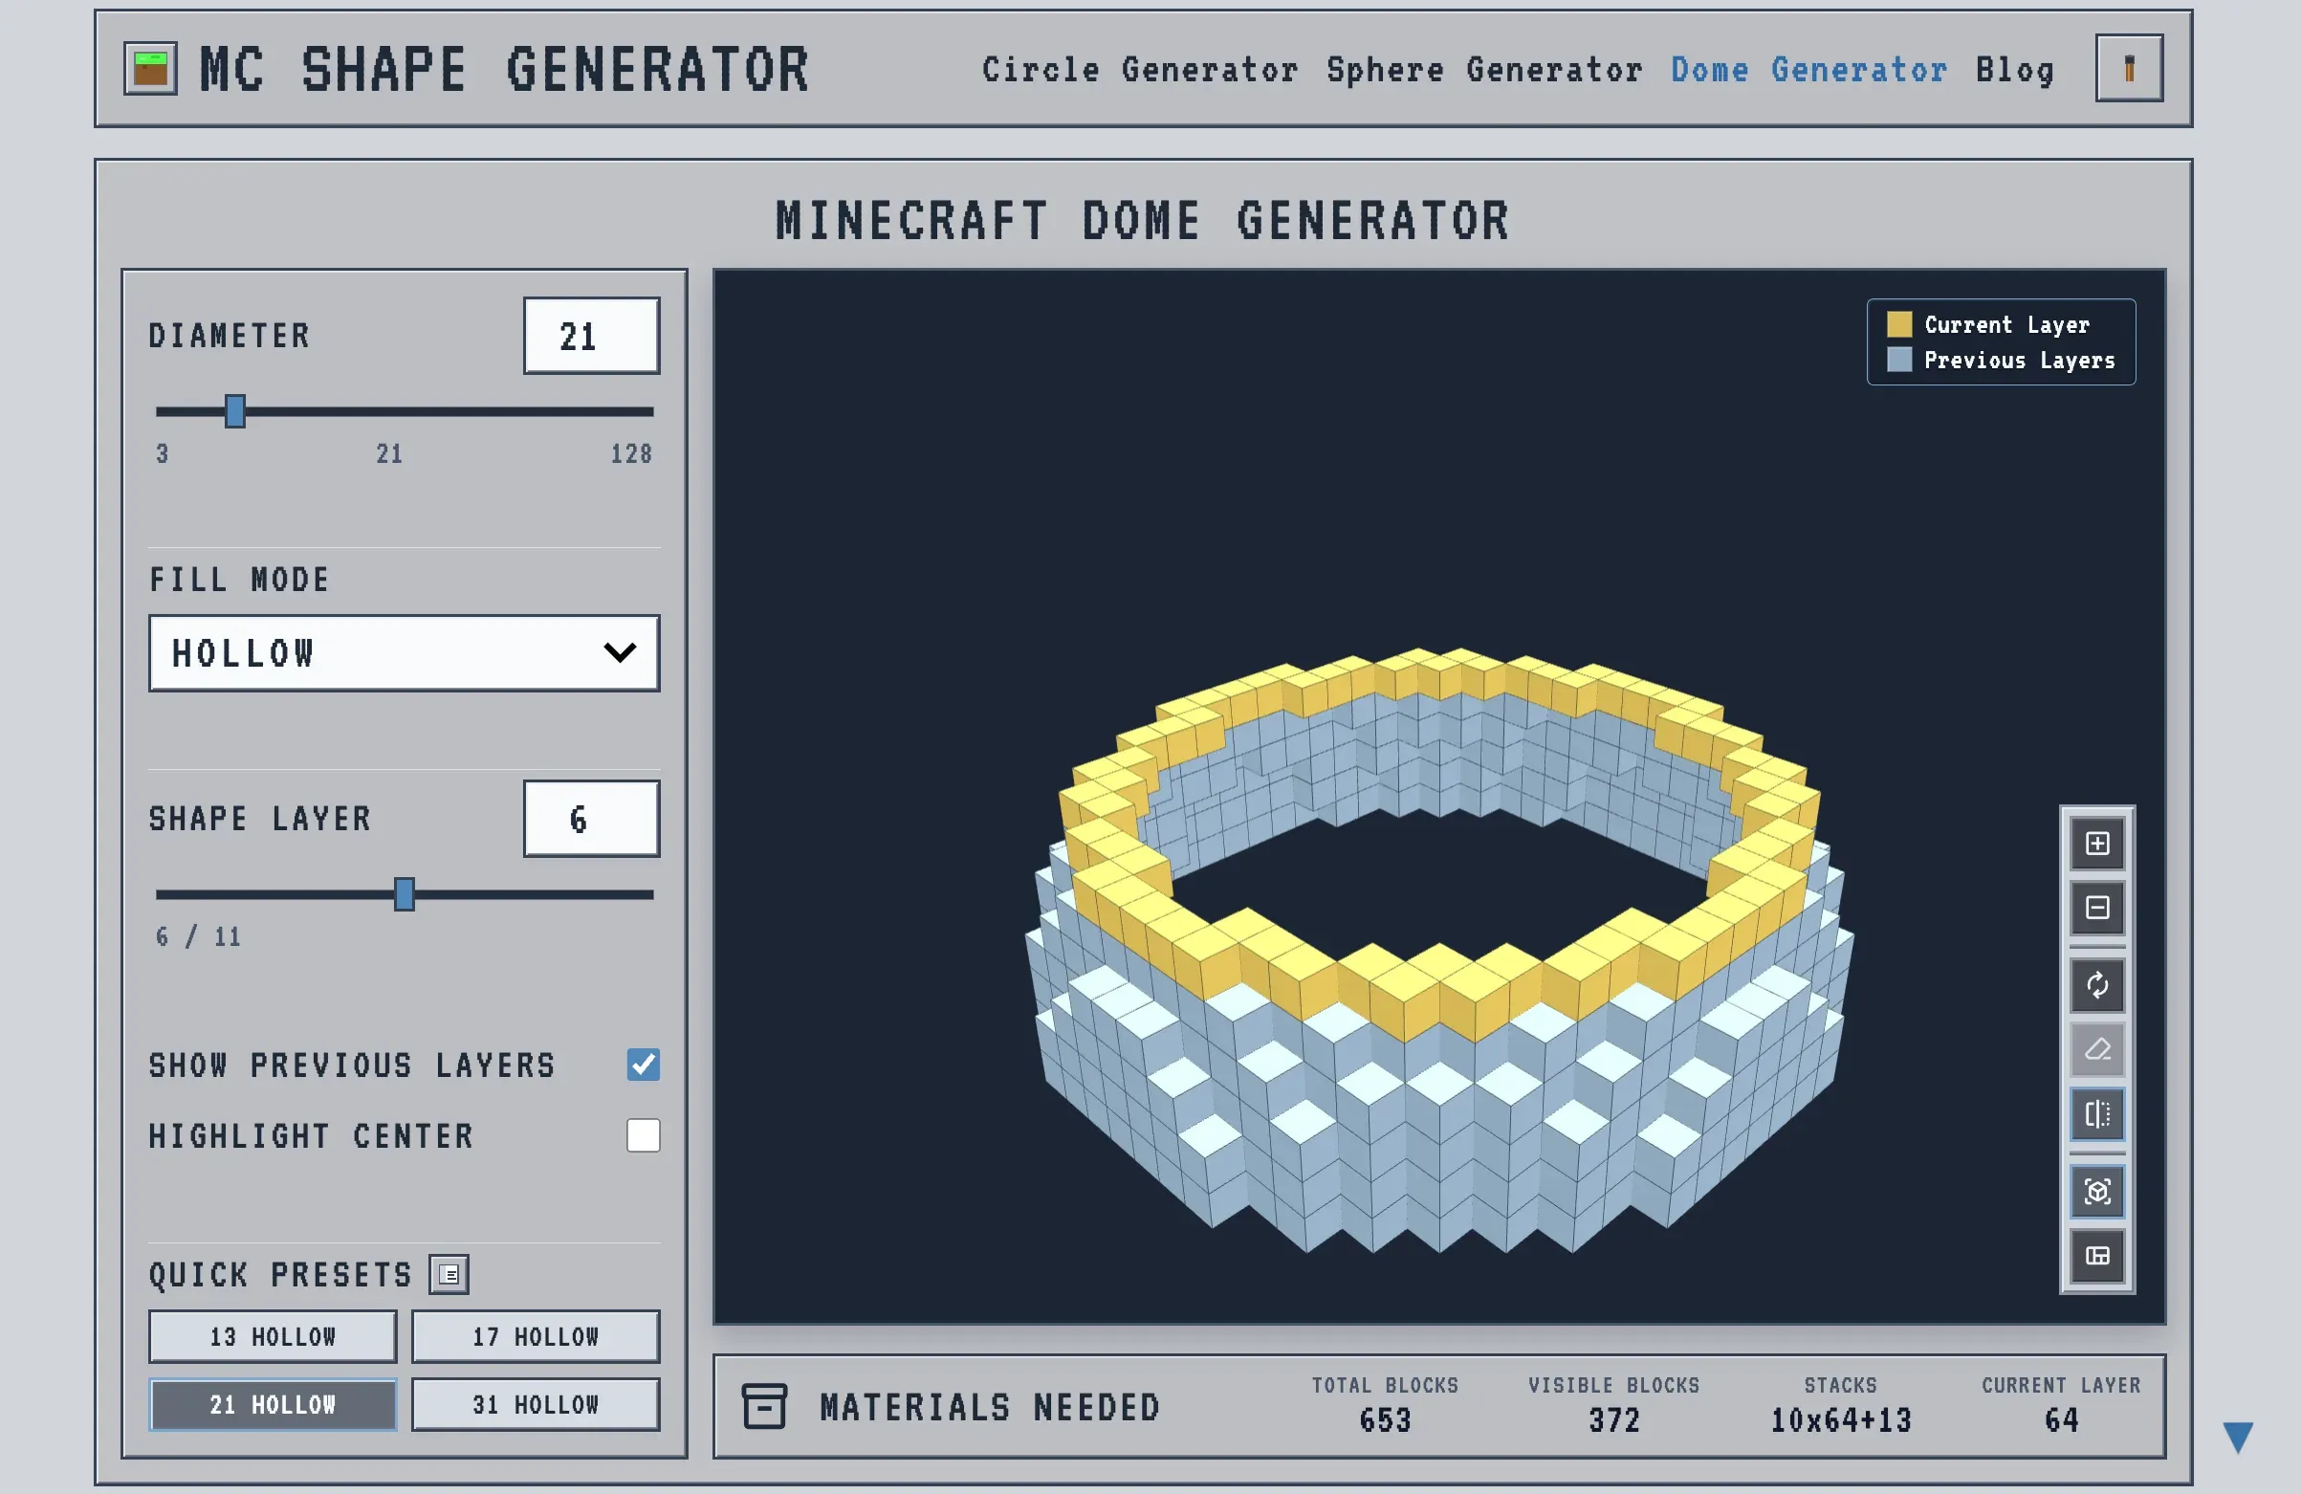The width and height of the screenshot is (2301, 1494).
Task: Click the Materials Needed label
Action: (x=990, y=1407)
